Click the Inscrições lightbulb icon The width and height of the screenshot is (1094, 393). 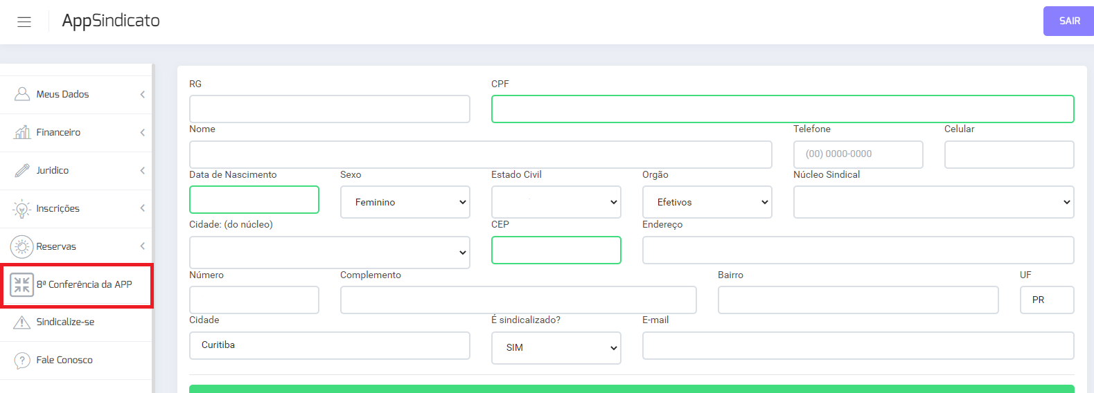click(x=22, y=209)
